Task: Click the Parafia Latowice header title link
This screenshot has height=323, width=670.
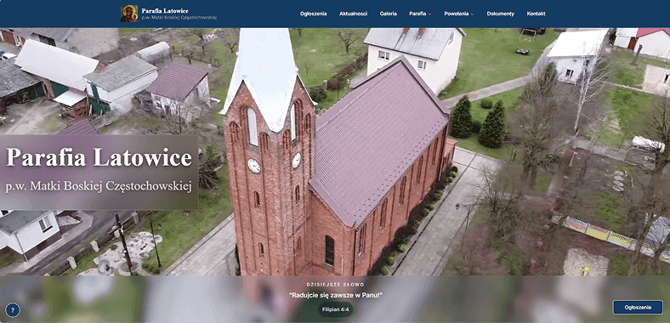Action: point(164,11)
